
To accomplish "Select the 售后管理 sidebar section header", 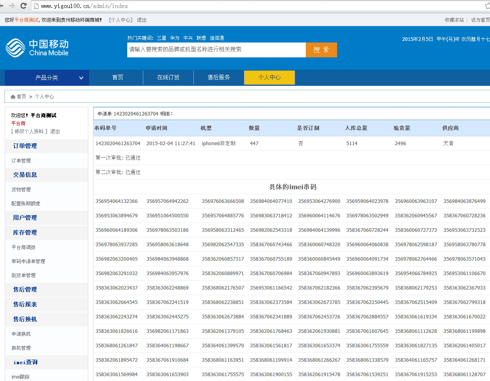I will click(x=47, y=290).
